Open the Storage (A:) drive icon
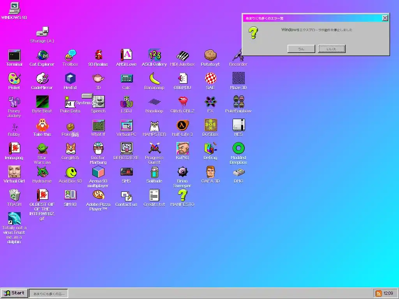Image resolution: width=399 pixels, height=299 pixels. pyautogui.click(x=42, y=32)
